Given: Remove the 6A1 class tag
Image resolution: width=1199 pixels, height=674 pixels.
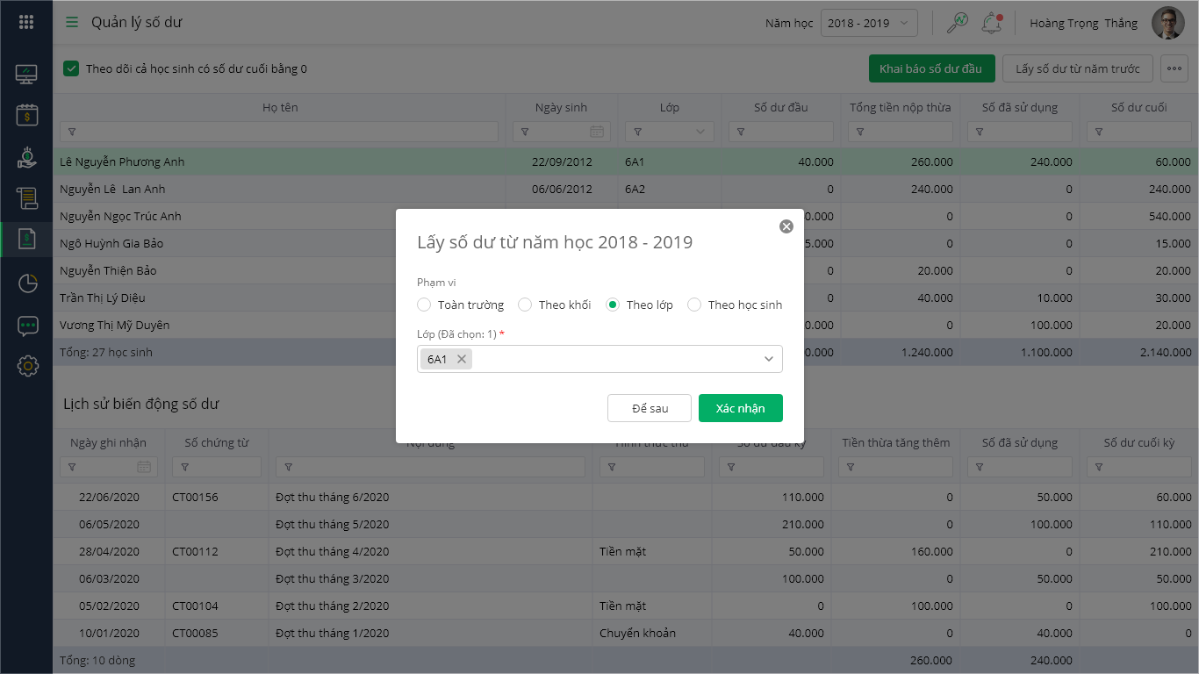Looking at the screenshot, I should [462, 359].
